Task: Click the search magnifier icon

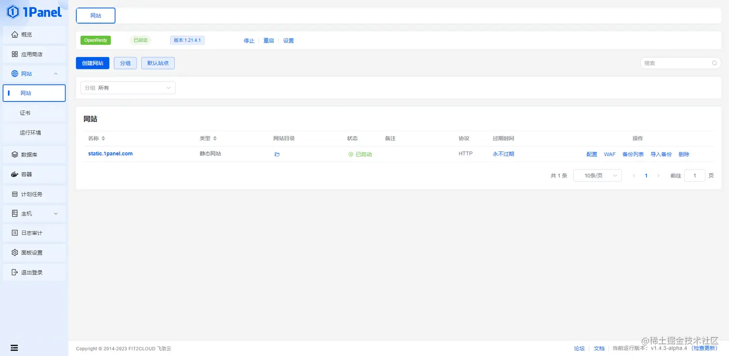Action: 714,63
